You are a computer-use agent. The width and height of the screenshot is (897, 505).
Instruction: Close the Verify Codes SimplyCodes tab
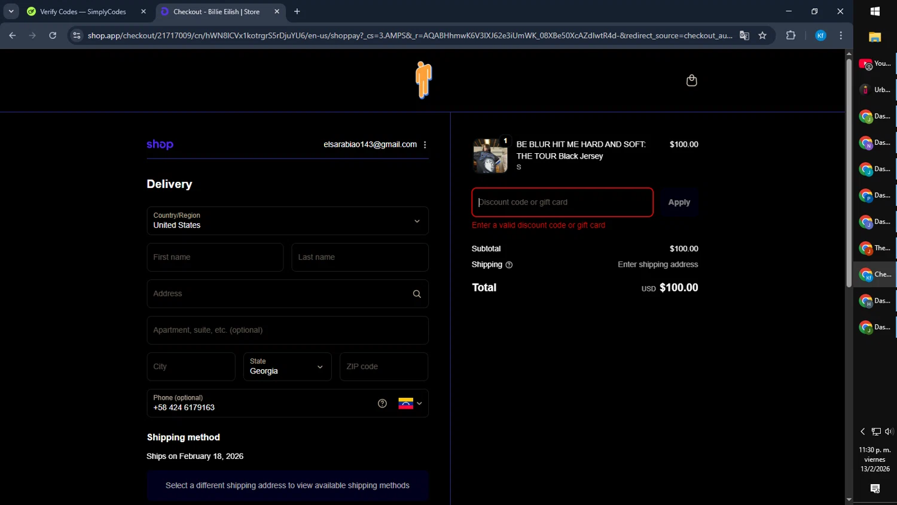(144, 11)
